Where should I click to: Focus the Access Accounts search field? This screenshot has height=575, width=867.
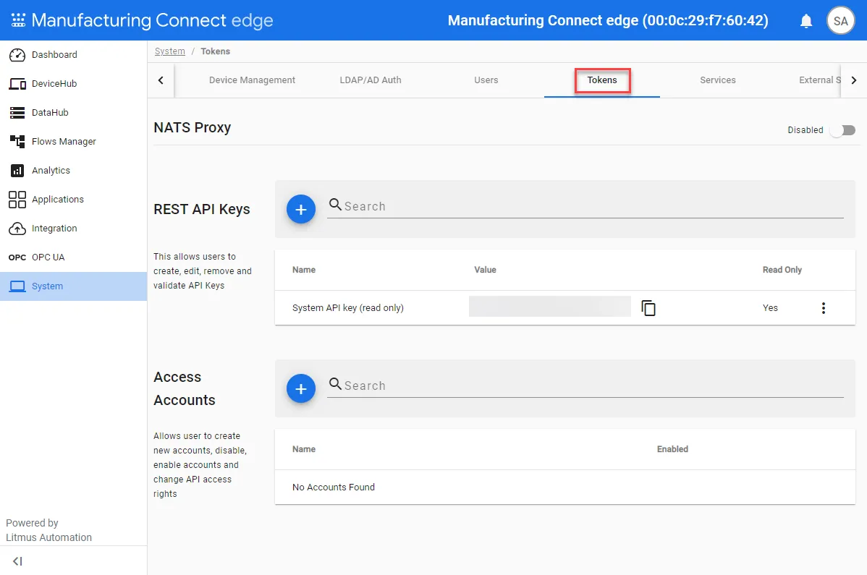click(x=585, y=386)
